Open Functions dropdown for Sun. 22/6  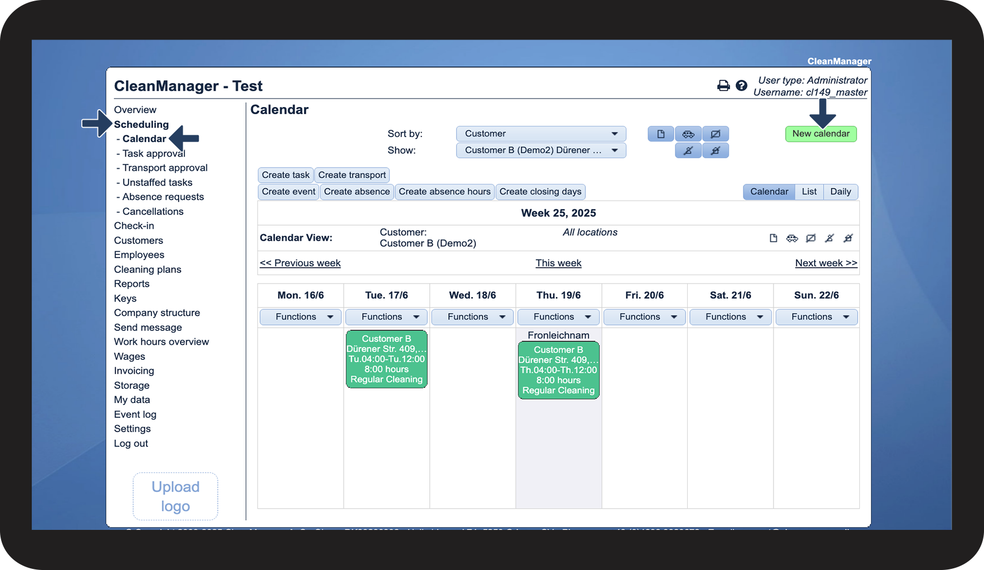816,317
